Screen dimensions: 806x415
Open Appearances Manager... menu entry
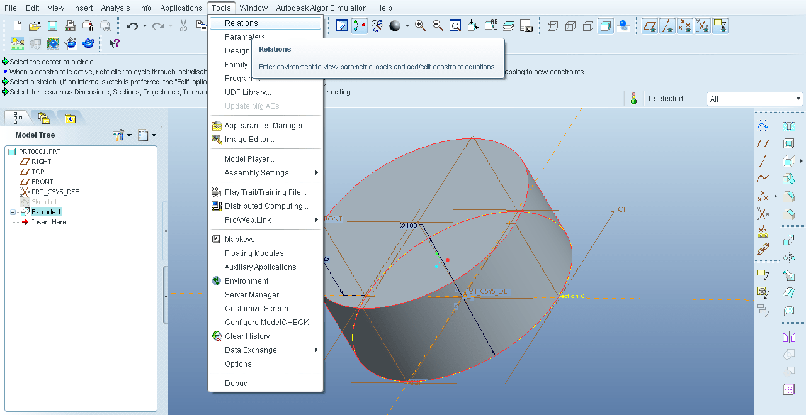click(265, 126)
